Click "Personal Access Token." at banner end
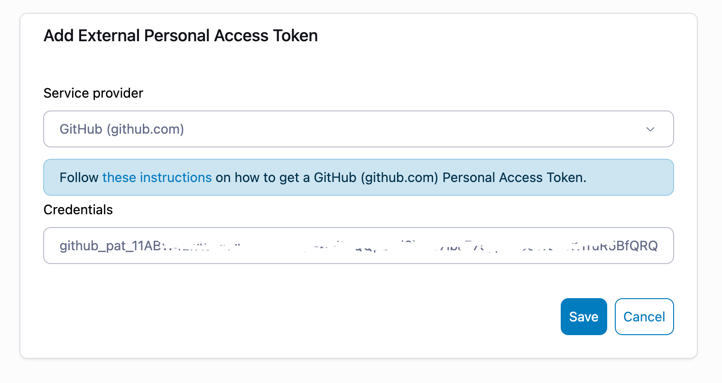 pyautogui.click(x=514, y=177)
